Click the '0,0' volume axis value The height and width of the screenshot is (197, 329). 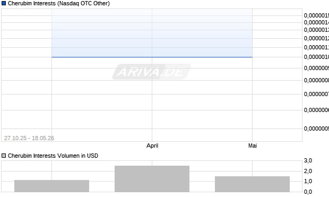coord(308,192)
